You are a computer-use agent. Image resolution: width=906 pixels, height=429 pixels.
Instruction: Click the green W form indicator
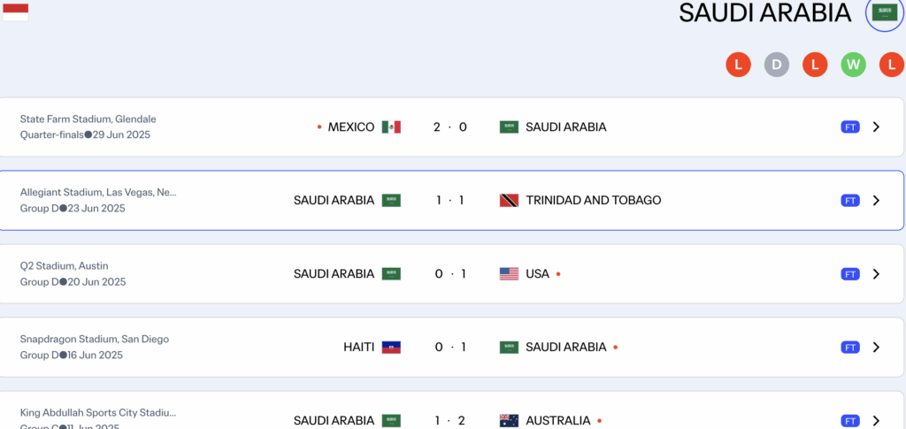pos(853,65)
